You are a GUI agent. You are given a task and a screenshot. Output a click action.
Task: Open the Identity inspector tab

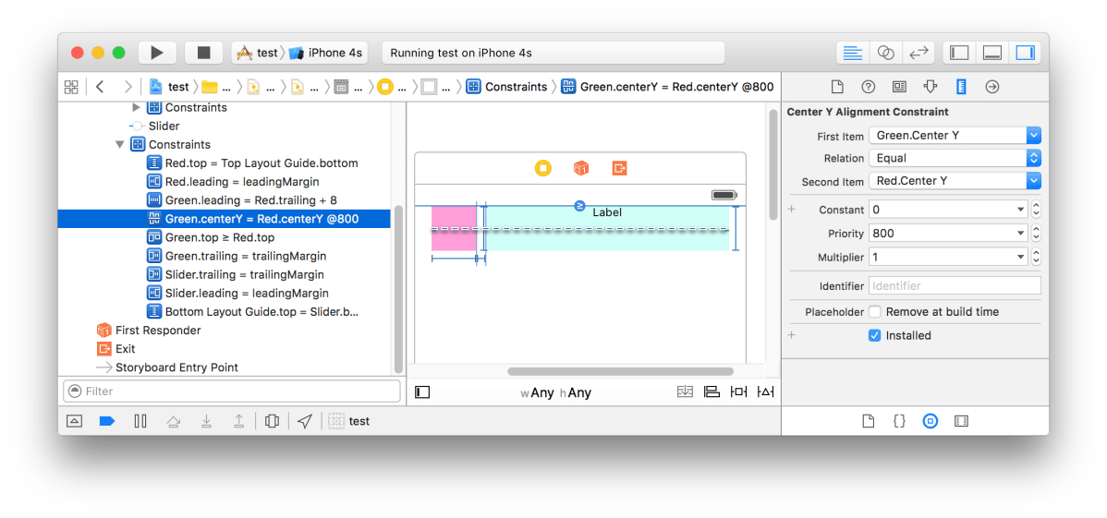tap(899, 87)
